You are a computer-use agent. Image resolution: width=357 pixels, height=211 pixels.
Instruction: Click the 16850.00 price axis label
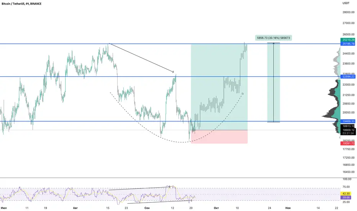pos(348,165)
